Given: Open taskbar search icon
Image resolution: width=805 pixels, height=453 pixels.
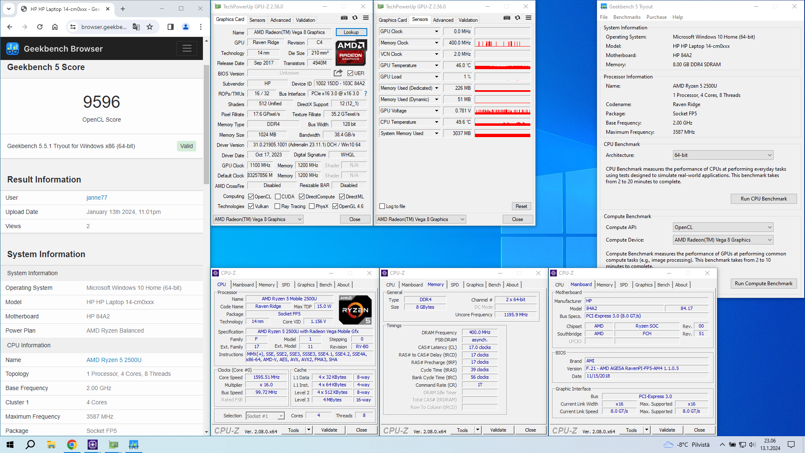Looking at the screenshot, I should tap(30, 445).
